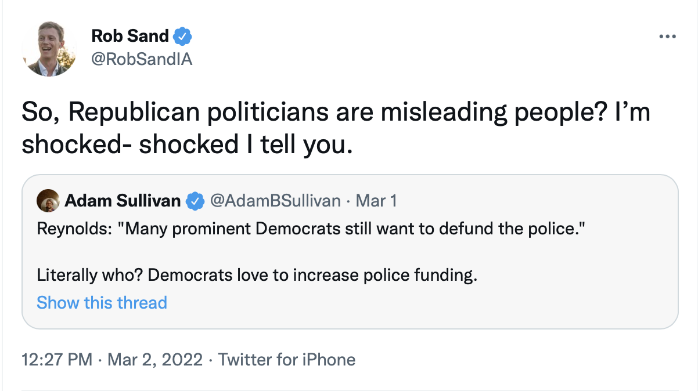Click the @RobSandIA handle
The width and height of the screenshot is (698, 391).
(x=142, y=59)
